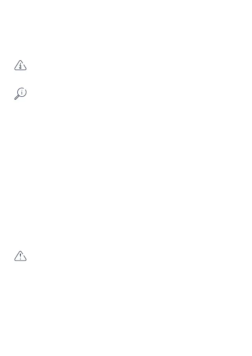Click the letter i inside the magnifier
The width and height of the screenshot is (252, 356).
tap(22, 93)
